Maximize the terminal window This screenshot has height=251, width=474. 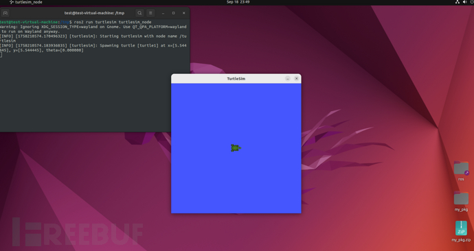[x=174, y=13]
